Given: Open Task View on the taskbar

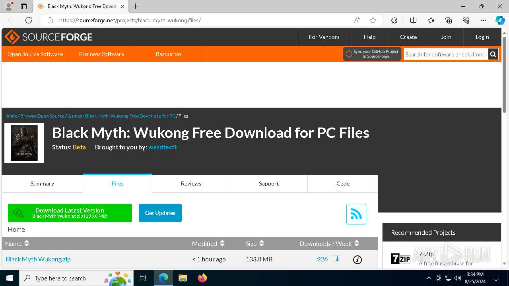Looking at the screenshot, I should click(x=143, y=278).
